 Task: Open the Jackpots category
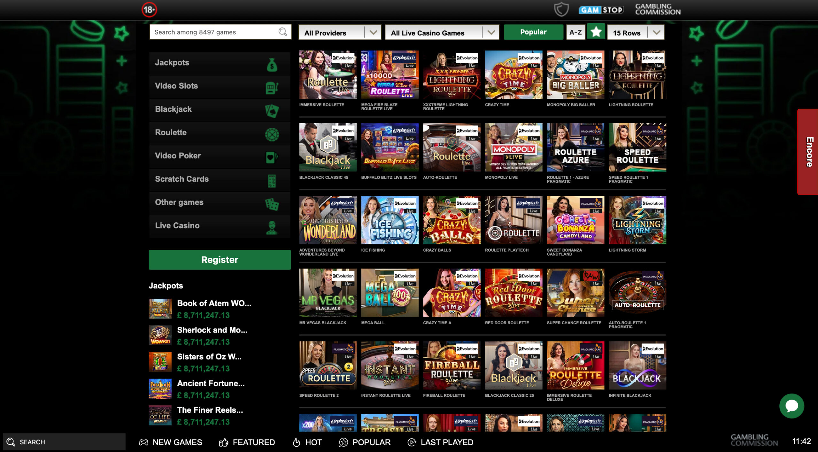pyautogui.click(x=220, y=63)
